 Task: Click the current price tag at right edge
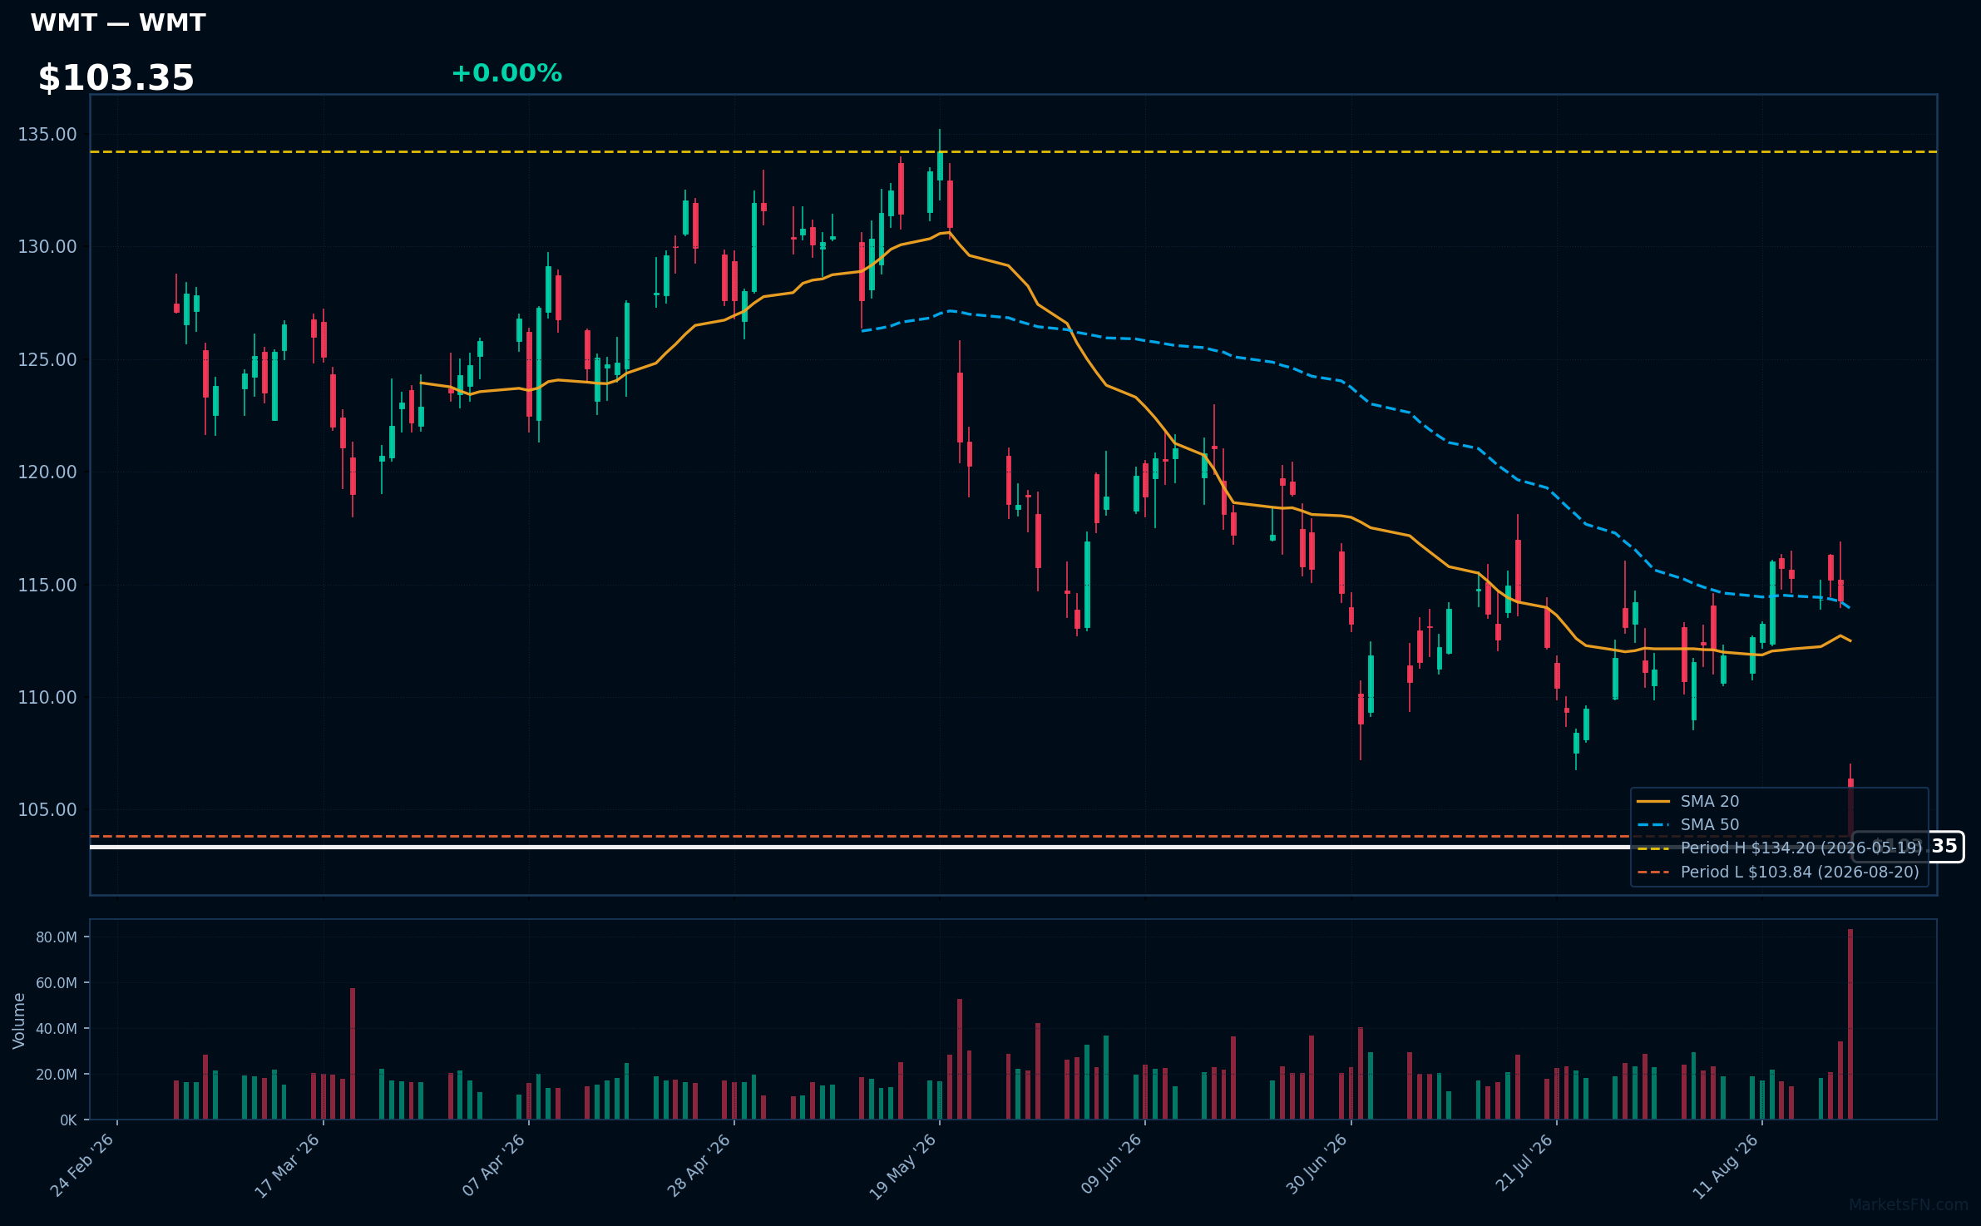(1908, 847)
